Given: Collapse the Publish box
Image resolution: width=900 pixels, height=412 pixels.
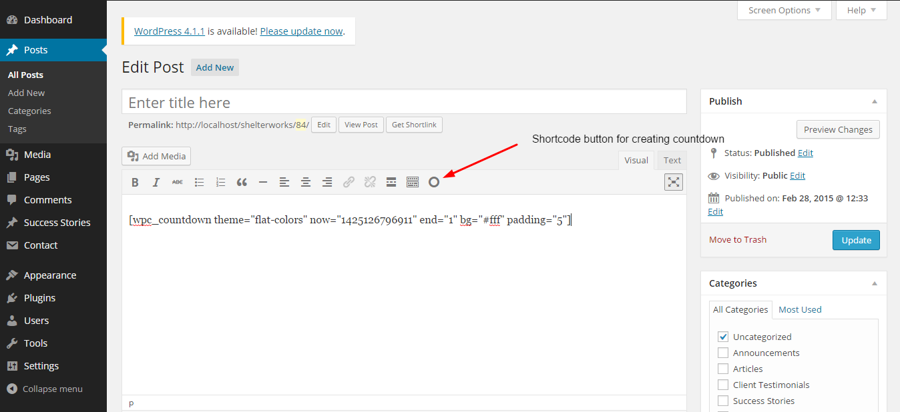Looking at the screenshot, I should tap(875, 101).
